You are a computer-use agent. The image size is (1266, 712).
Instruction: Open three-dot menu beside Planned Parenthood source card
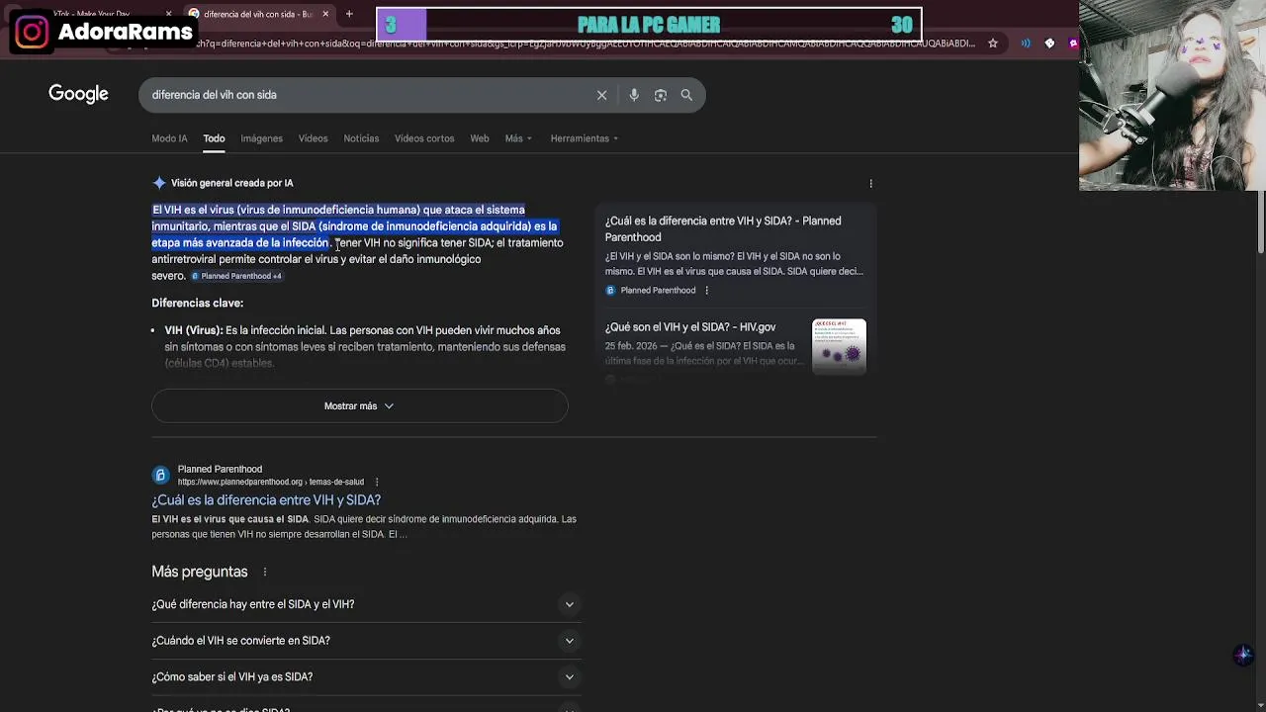click(x=706, y=290)
